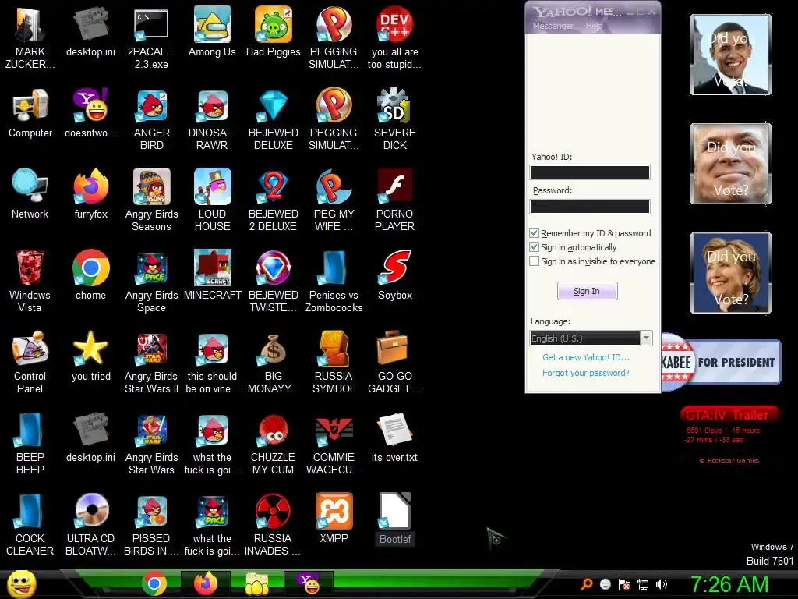Image resolution: width=798 pixels, height=599 pixels.
Task: Open the RUSSIA SYMBOL desktop icon
Action: (334, 362)
